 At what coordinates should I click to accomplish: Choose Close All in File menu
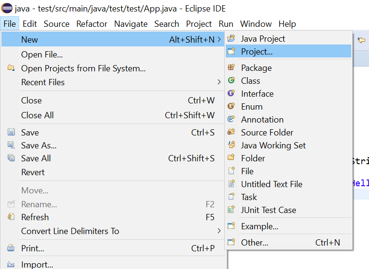point(113,115)
